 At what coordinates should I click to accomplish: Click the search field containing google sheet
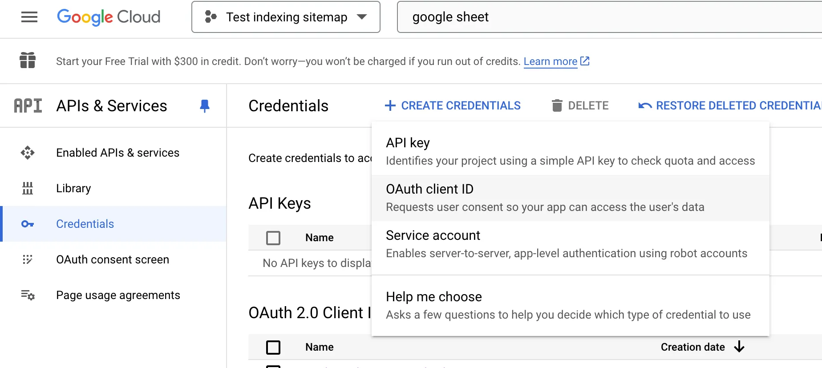coord(610,17)
